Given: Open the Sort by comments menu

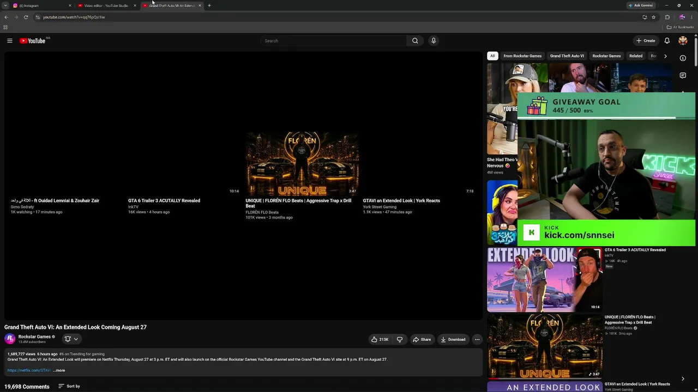Looking at the screenshot, I should pos(69,387).
